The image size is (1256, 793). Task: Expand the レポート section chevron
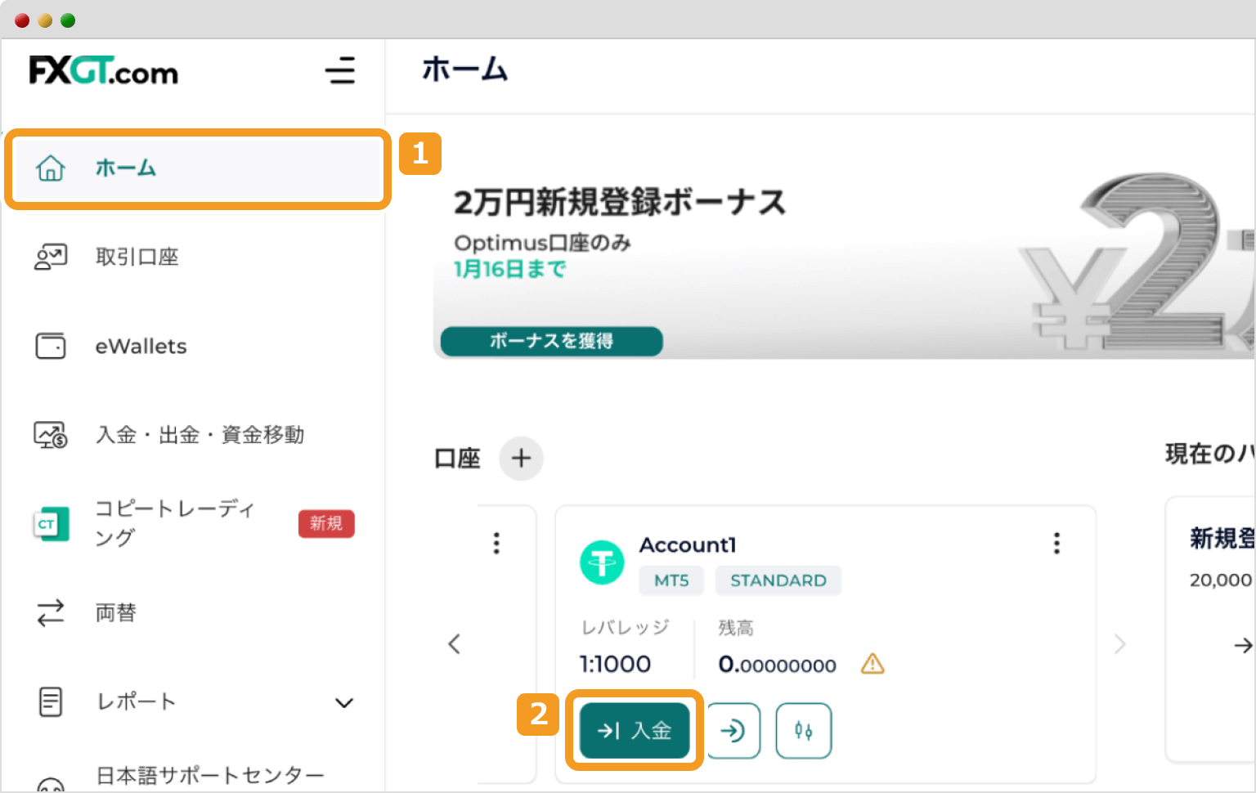click(x=344, y=703)
